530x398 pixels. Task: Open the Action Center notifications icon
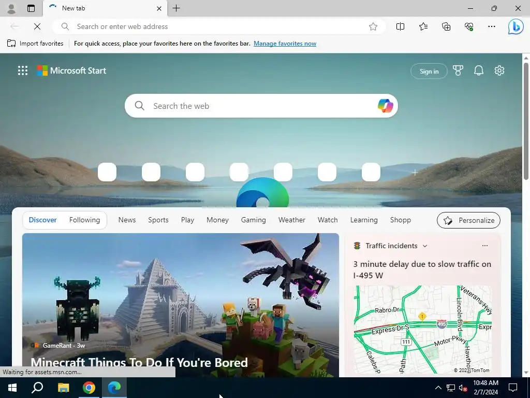(x=513, y=388)
